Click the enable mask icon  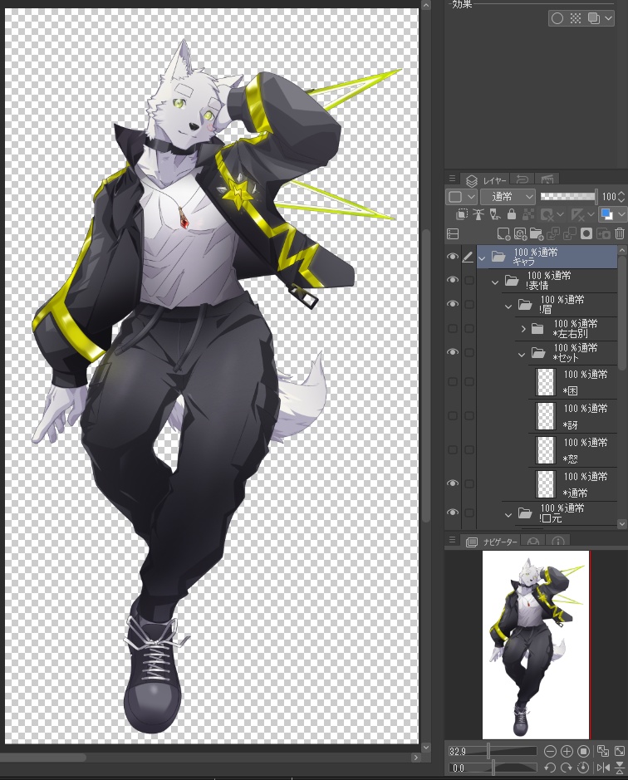(547, 214)
